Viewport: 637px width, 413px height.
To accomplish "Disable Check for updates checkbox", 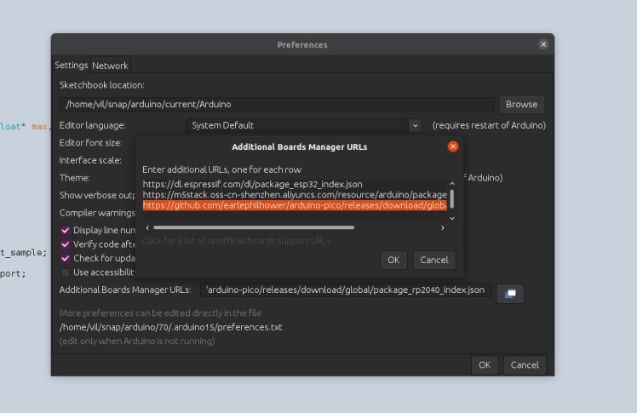I will coord(66,258).
